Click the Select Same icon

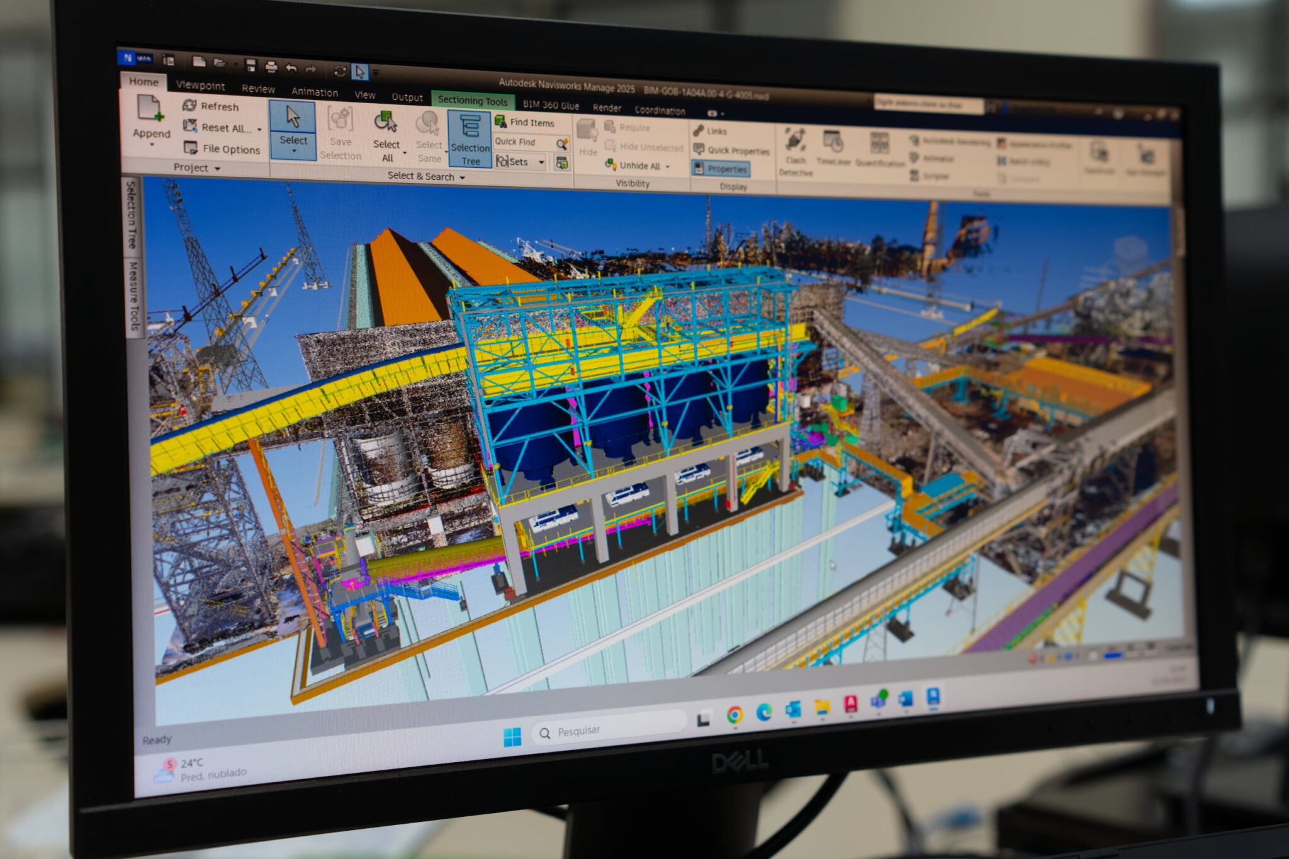point(428,123)
